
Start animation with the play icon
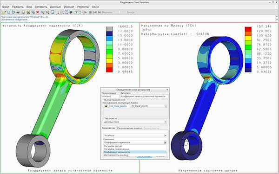86,12
